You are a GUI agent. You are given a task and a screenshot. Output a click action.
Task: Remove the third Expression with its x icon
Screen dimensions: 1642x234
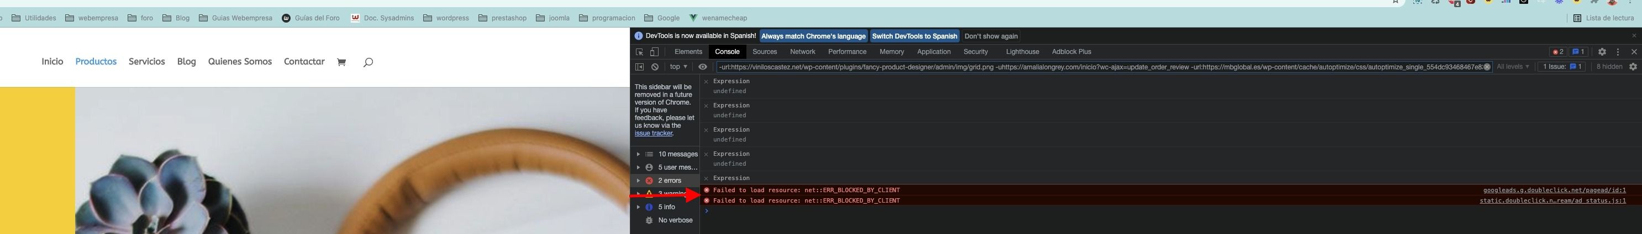(x=706, y=130)
